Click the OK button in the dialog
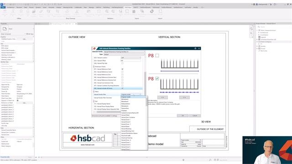This screenshot has height=164, width=292. (182, 116)
